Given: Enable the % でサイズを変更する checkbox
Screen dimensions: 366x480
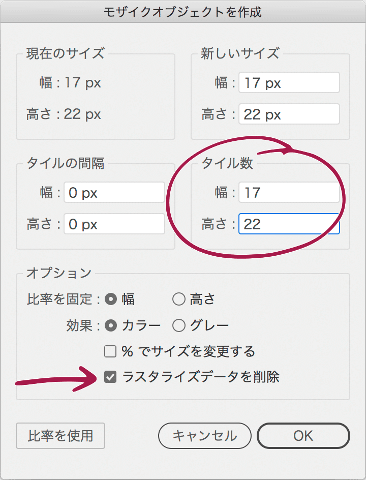Looking at the screenshot, I should pos(110,351).
